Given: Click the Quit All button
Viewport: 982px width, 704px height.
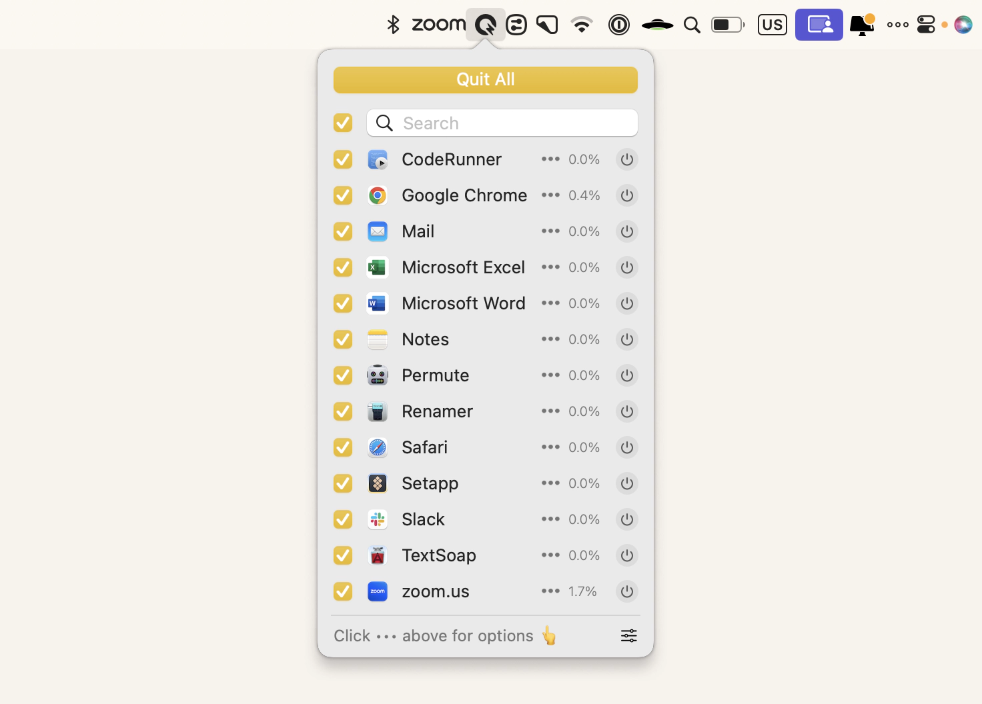Looking at the screenshot, I should tap(485, 79).
